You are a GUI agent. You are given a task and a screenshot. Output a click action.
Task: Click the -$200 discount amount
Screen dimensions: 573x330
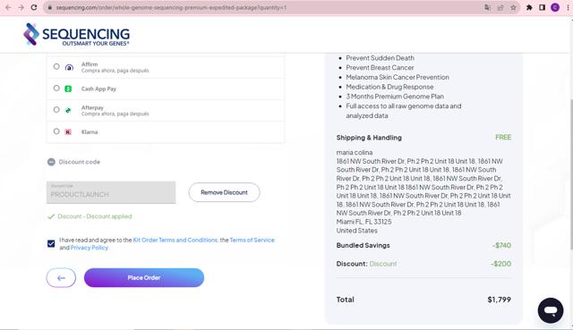click(500, 264)
